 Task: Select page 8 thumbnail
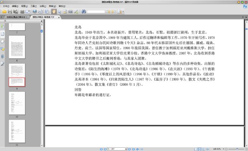click(x=17, y=47)
